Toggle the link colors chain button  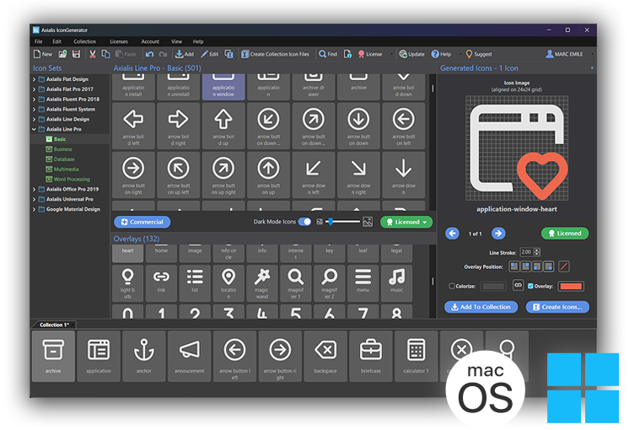point(519,286)
